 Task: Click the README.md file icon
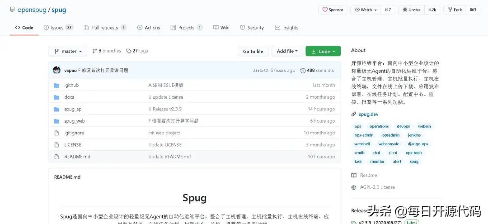56,157
